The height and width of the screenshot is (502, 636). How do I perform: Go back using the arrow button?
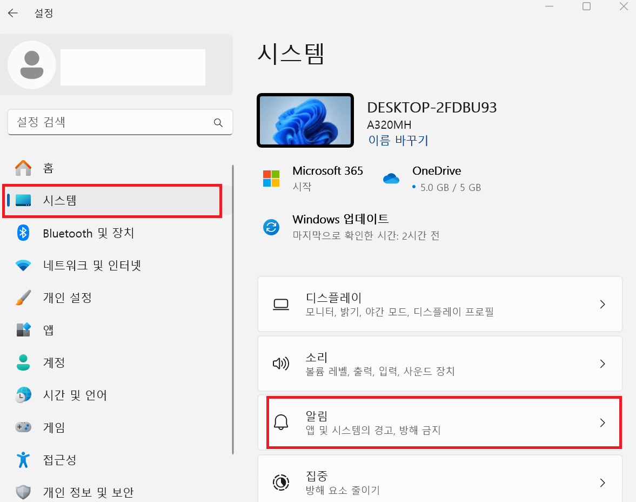pos(12,12)
